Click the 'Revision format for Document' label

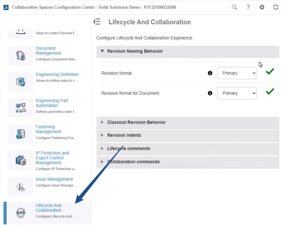point(130,93)
